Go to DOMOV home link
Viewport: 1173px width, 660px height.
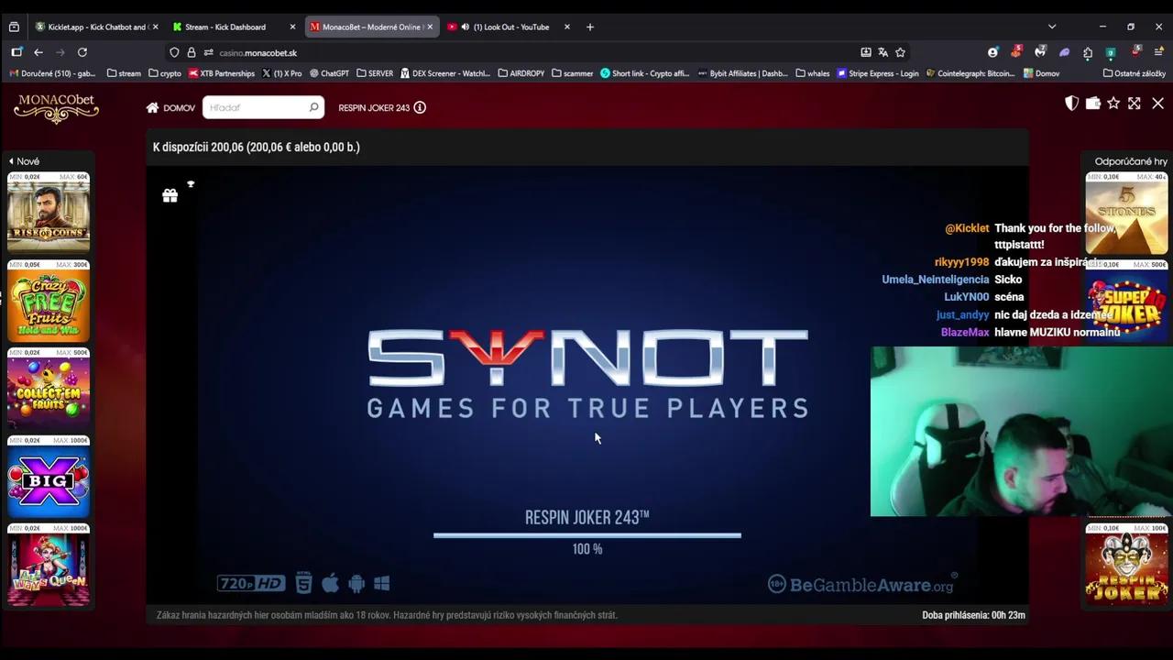point(170,107)
